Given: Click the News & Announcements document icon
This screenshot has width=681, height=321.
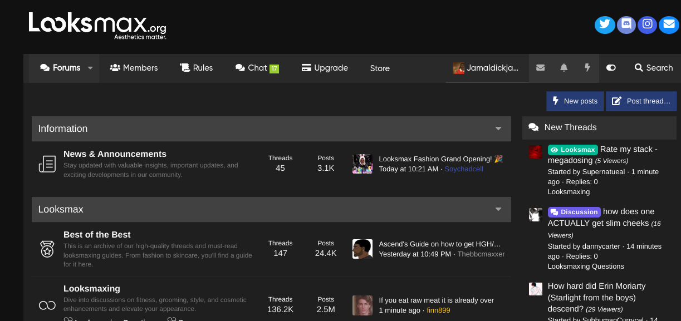Looking at the screenshot, I should pyautogui.click(x=47, y=164).
